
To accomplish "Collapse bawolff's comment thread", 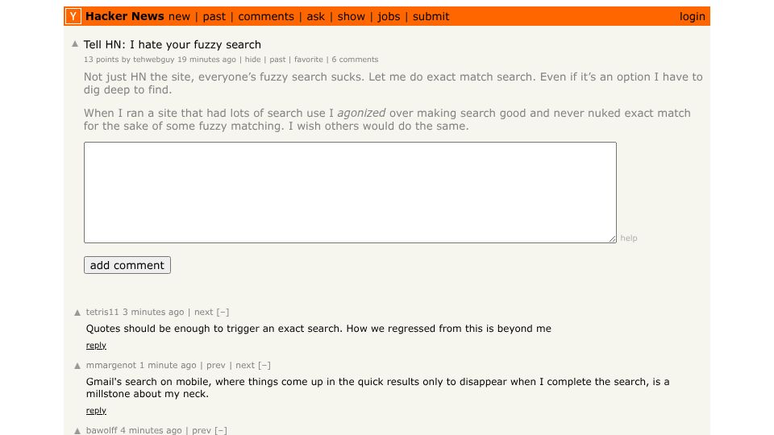I will (221, 430).
